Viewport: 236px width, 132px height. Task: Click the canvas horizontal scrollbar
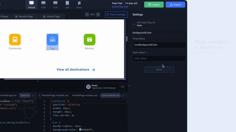pos(65,79)
